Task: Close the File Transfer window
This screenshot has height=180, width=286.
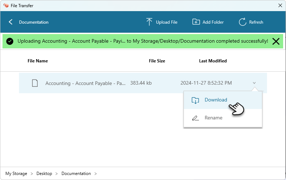Action: (280, 5)
